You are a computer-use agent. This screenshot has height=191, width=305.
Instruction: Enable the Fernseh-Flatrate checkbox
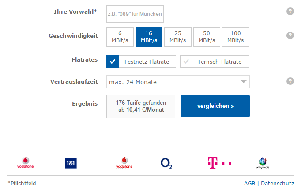pyautogui.click(x=186, y=62)
